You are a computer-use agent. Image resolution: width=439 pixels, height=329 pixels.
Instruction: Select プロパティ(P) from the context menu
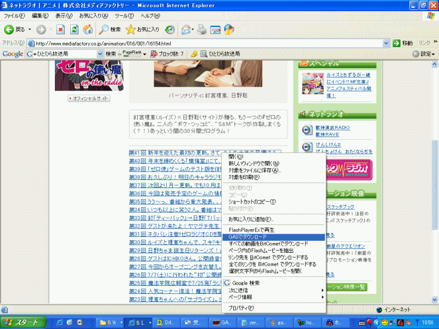274,308
